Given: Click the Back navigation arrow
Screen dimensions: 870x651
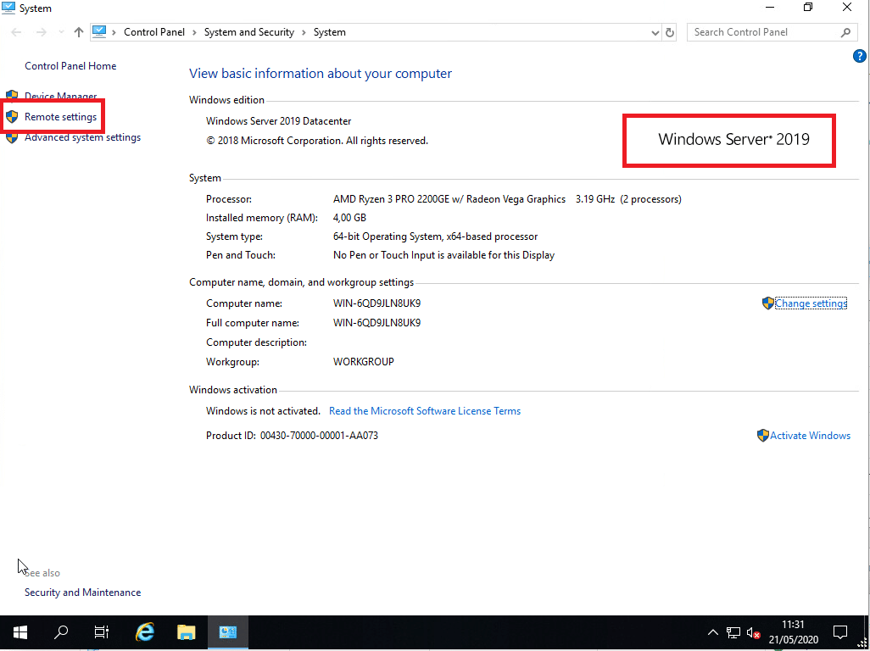Looking at the screenshot, I should [16, 32].
